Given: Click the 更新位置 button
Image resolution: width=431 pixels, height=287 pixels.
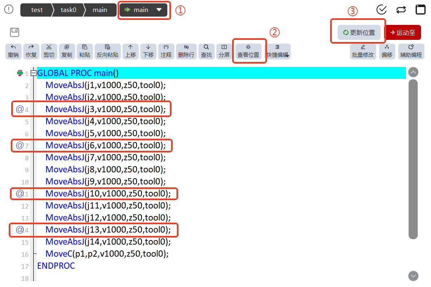Looking at the screenshot, I should [x=359, y=32].
